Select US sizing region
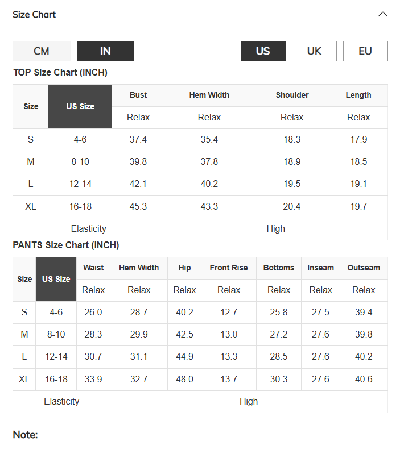The height and width of the screenshot is (450, 404). point(263,51)
